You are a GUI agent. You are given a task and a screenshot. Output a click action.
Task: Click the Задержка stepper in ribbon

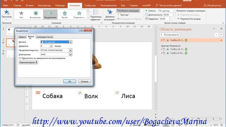point(169,19)
